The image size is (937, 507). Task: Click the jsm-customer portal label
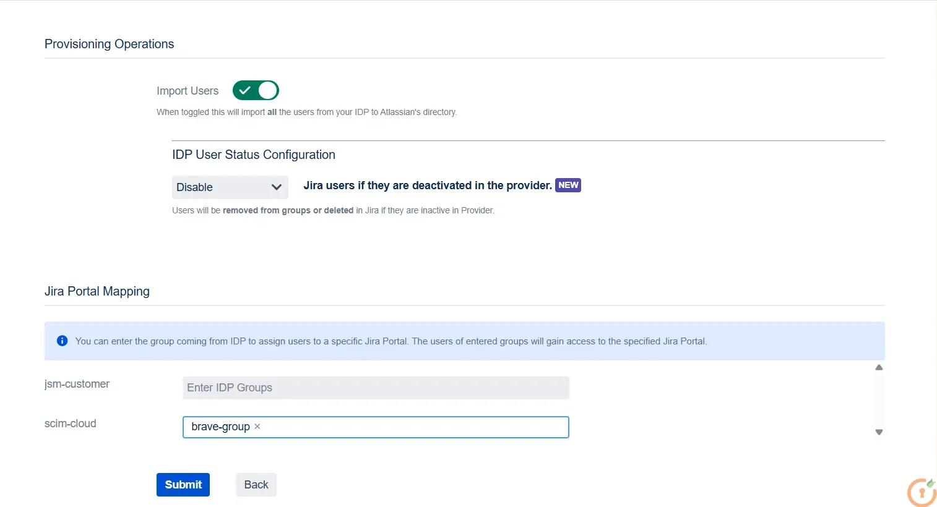coord(77,384)
